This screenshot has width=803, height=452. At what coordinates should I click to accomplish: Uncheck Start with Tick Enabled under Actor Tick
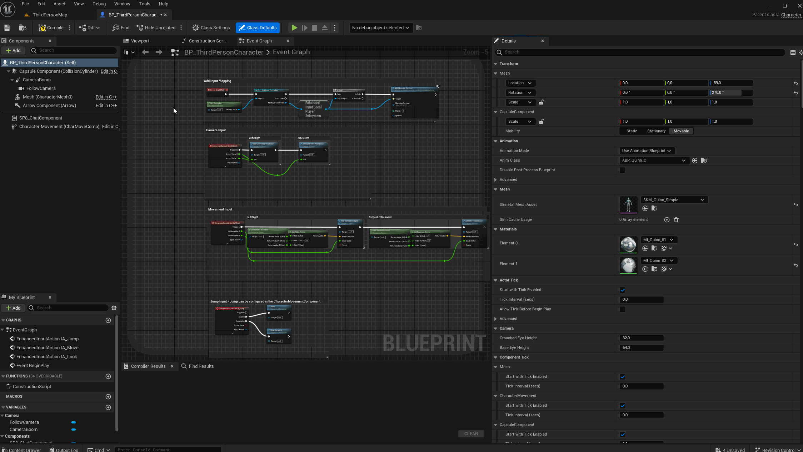(623, 290)
